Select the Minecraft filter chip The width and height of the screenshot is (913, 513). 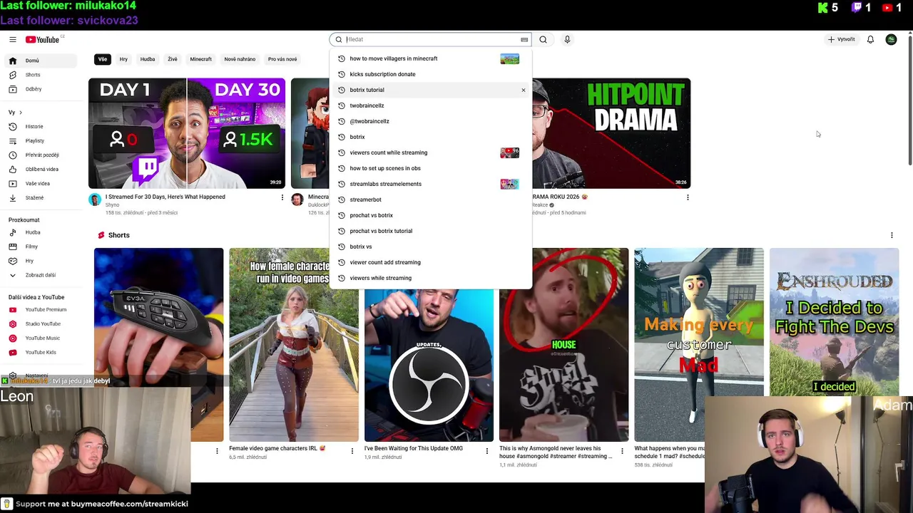(200, 59)
